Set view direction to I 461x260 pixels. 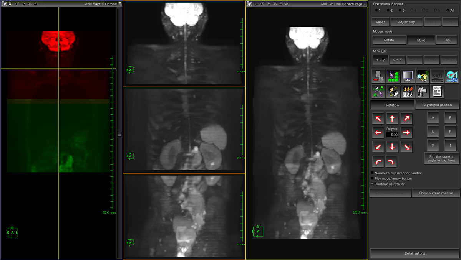(x=450, y=145)
